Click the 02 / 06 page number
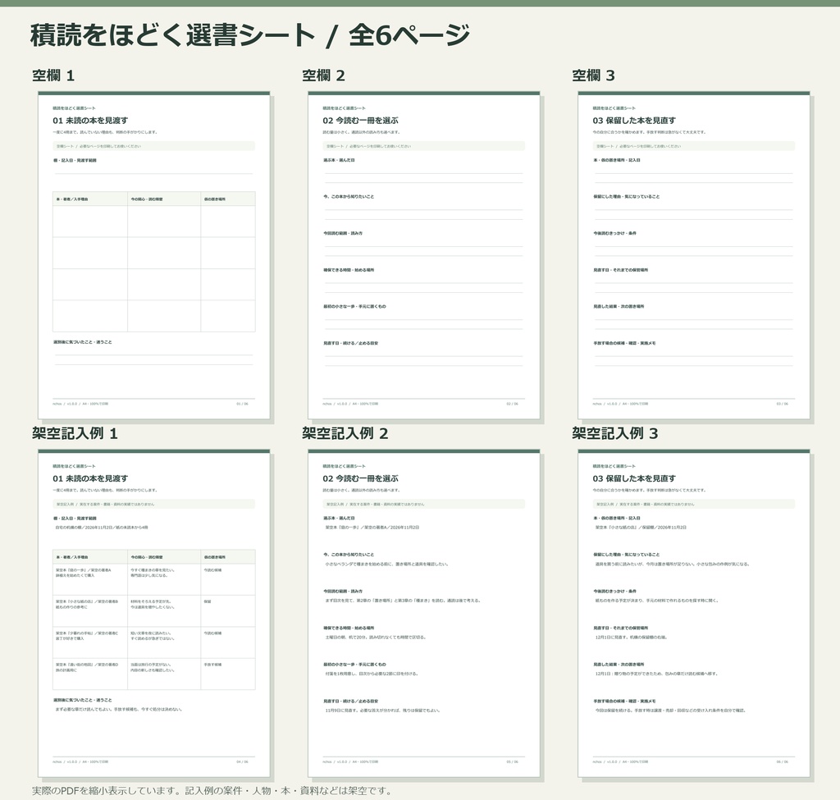This screenshot has height=800, width=840. tap(512, 404)
